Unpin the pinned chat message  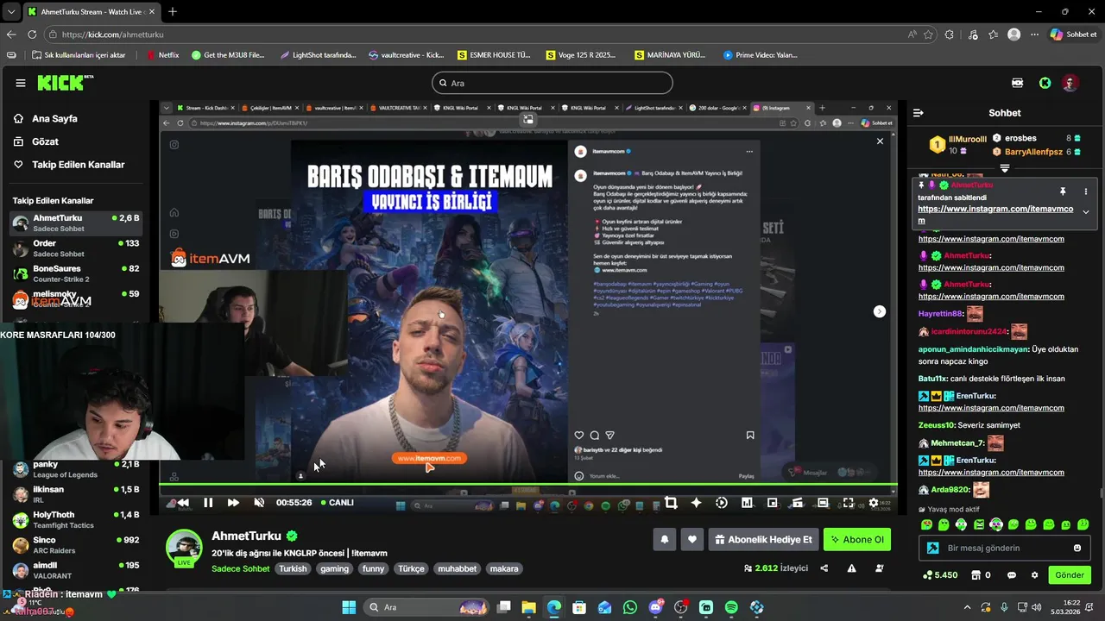click(1063, 191)
